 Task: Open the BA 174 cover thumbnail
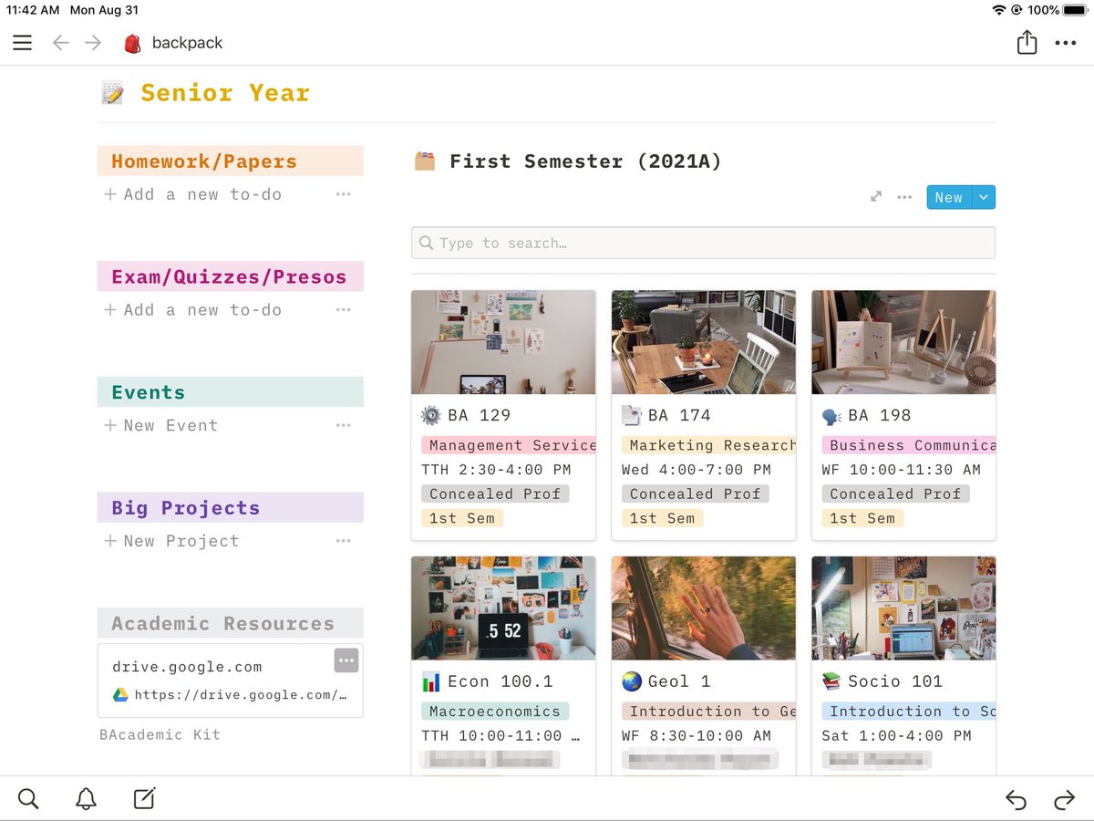704,342
